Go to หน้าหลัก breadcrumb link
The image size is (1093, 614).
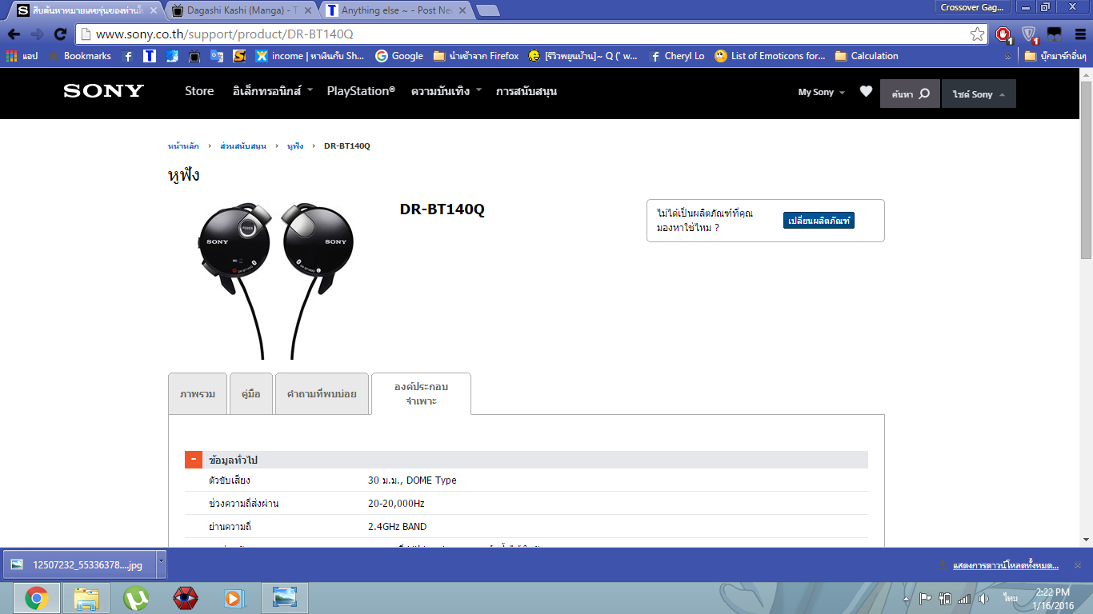click(x=183, y=146)
